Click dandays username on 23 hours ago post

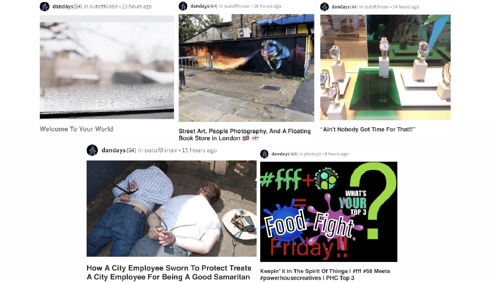click(63, 6)
